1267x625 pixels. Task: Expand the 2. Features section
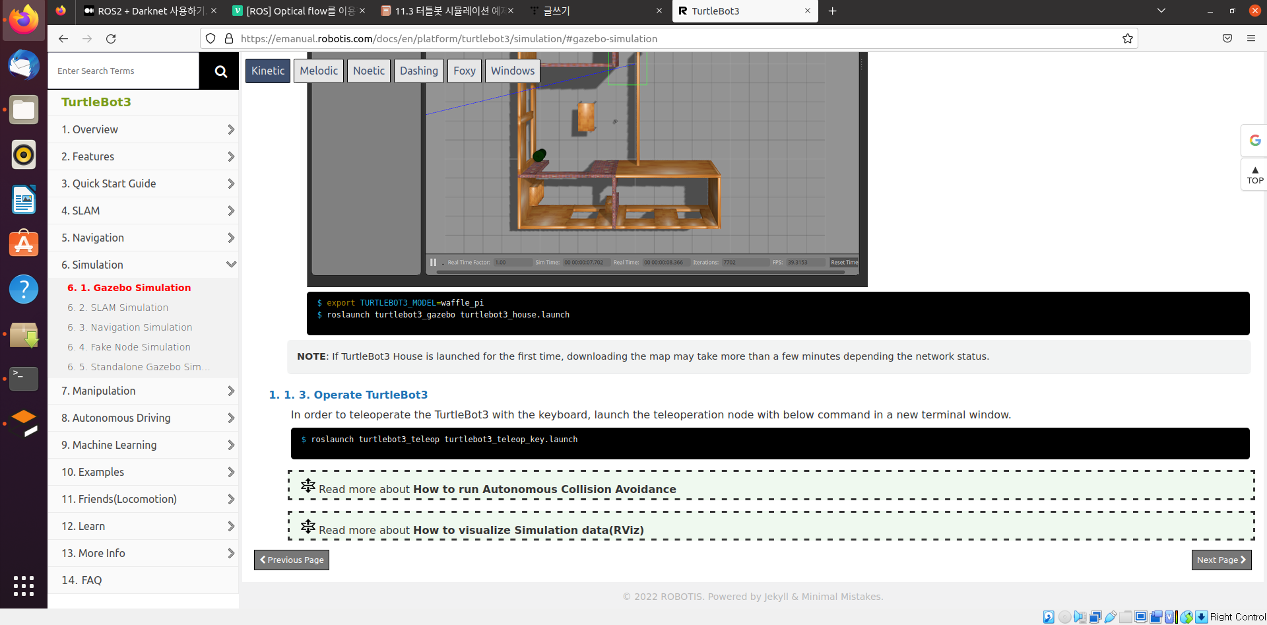click(143, 156)
